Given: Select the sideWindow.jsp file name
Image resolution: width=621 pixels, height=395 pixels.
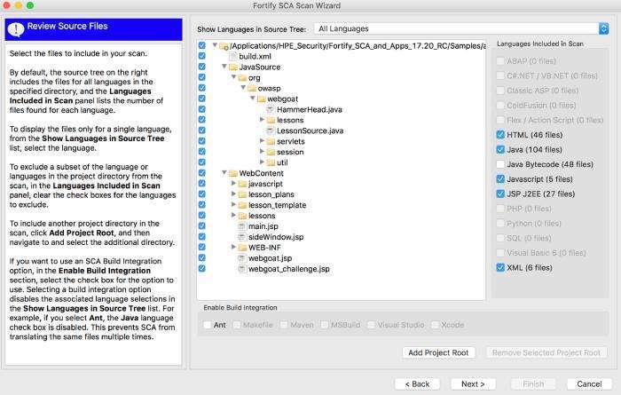Looking at the screenshot, I should click(x=276, y=237).
